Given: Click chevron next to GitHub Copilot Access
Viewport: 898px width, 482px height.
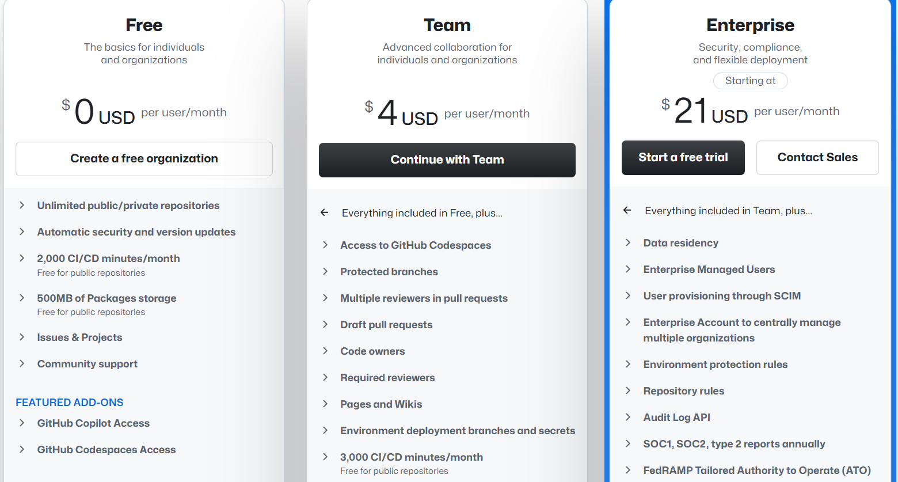Looking at the screenshot, I should tap(22, 423).
